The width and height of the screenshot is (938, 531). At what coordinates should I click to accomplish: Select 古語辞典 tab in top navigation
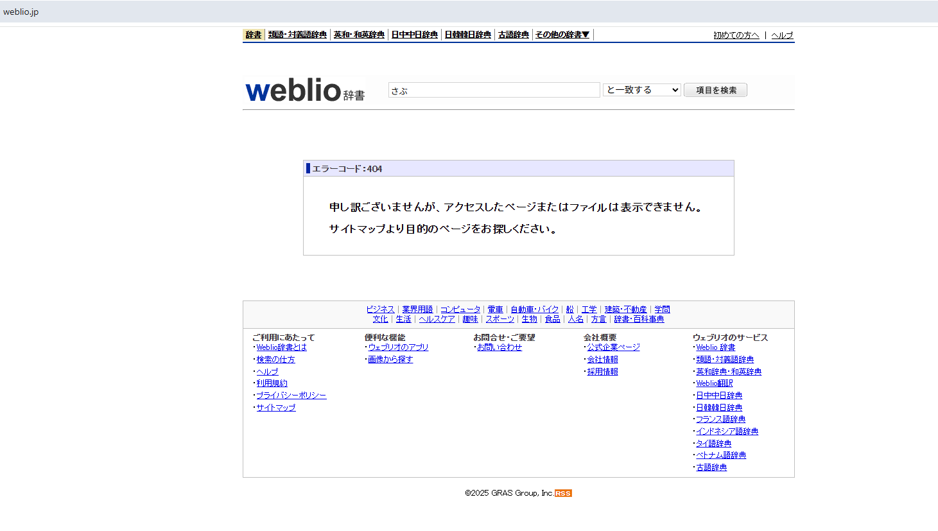(x=514, y=35)
